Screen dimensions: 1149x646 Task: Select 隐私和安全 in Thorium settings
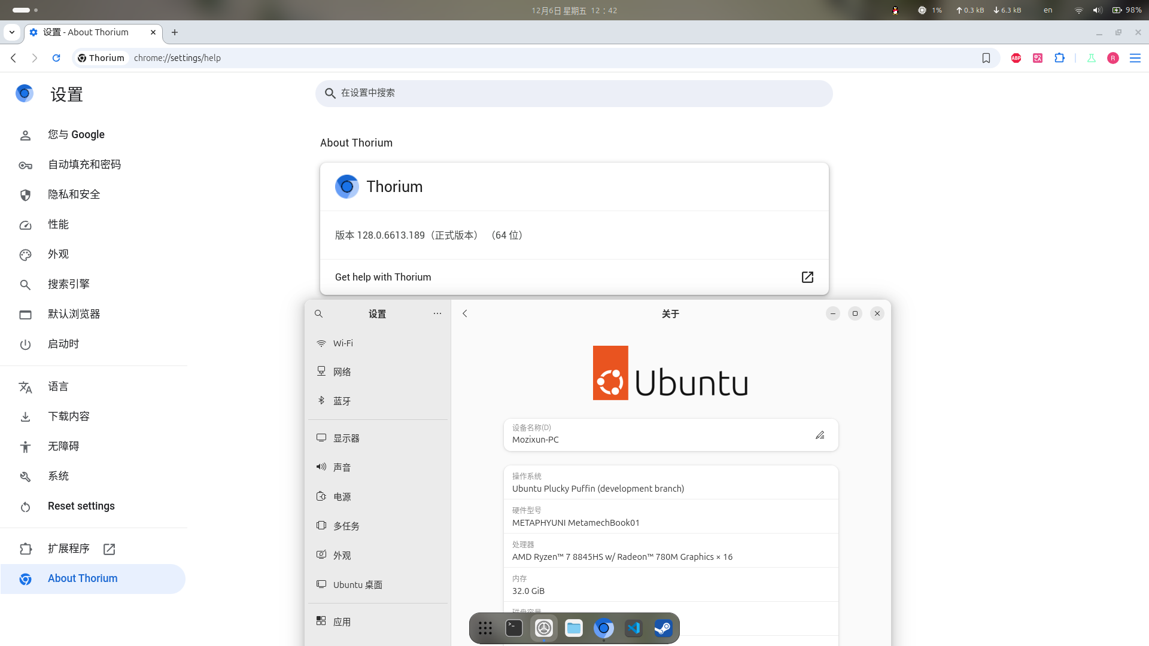93,194
